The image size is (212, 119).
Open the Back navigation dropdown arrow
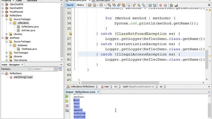(x=98, y=5)
